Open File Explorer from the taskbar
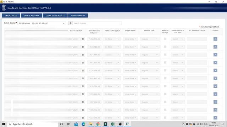 pos(91,124)
